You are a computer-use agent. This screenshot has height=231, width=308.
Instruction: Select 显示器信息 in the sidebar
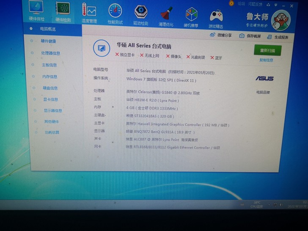[x=52, y=110]
